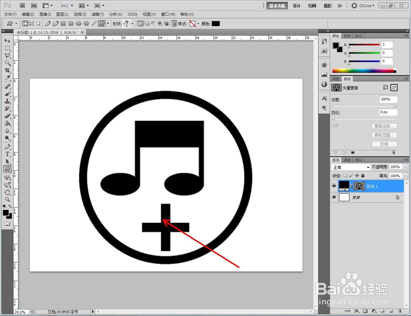Enable Fill Pixels mode in options bar
The image size is (411, 316).
coord(38,23)
